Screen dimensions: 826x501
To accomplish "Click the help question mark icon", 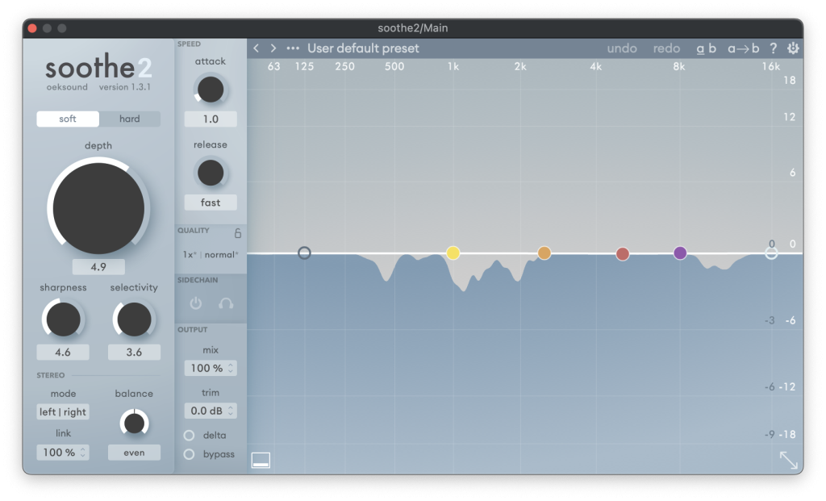I will click(773, 48).
